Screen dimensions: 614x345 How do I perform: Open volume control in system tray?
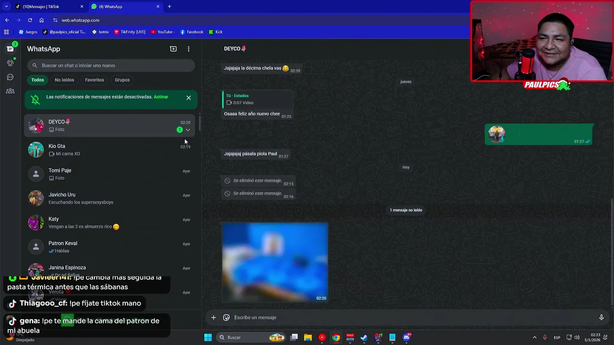click(577, 337)
